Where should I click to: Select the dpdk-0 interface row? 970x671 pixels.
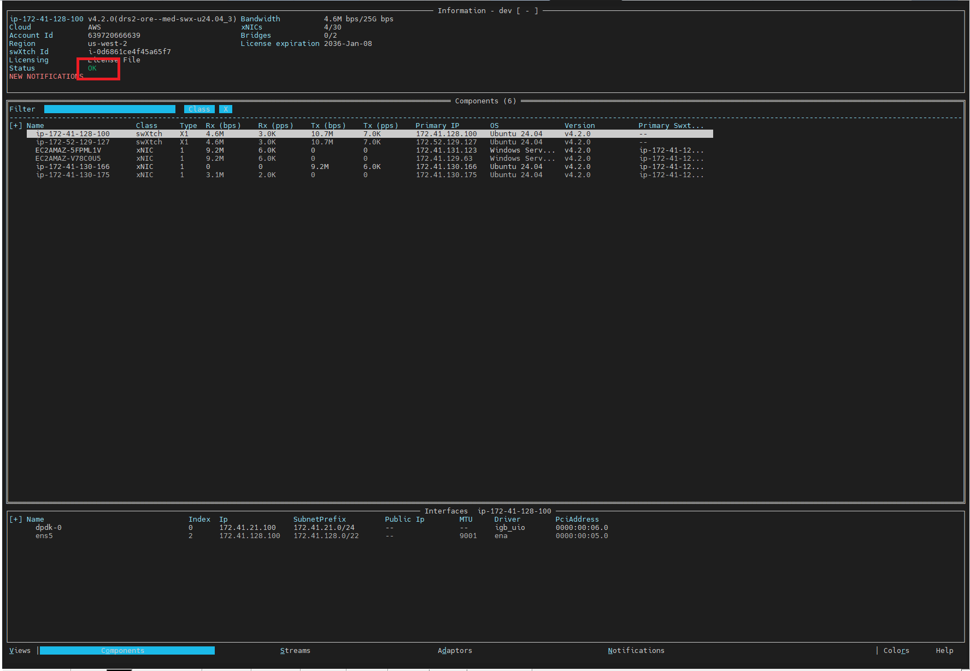pos(49,528)
